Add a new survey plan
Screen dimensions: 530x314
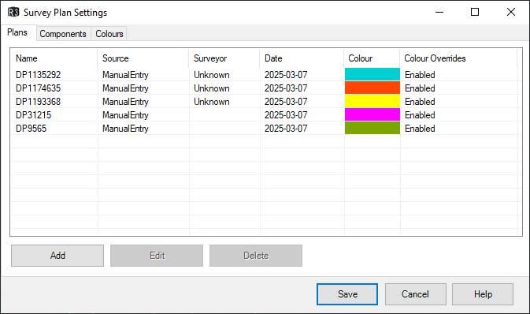click(57, 256)
